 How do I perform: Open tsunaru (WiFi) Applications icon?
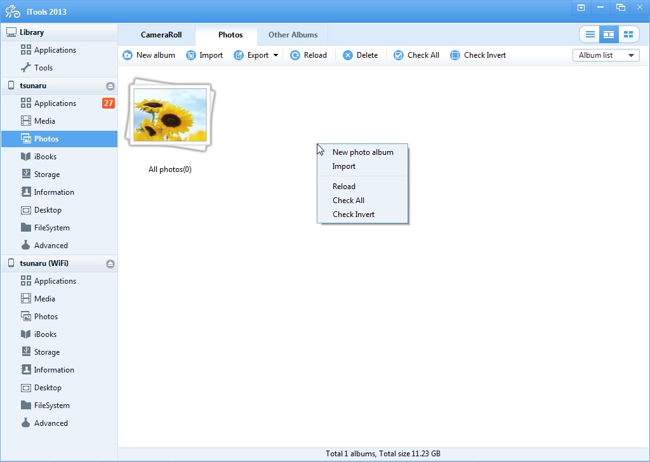coord(25,281)
